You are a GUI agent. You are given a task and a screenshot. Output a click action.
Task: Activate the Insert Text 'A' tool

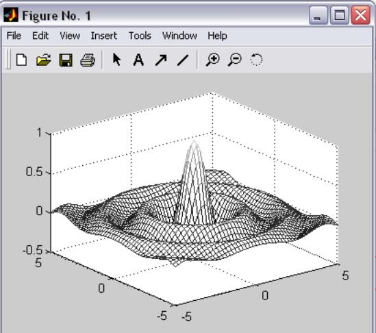coord(138,60)
